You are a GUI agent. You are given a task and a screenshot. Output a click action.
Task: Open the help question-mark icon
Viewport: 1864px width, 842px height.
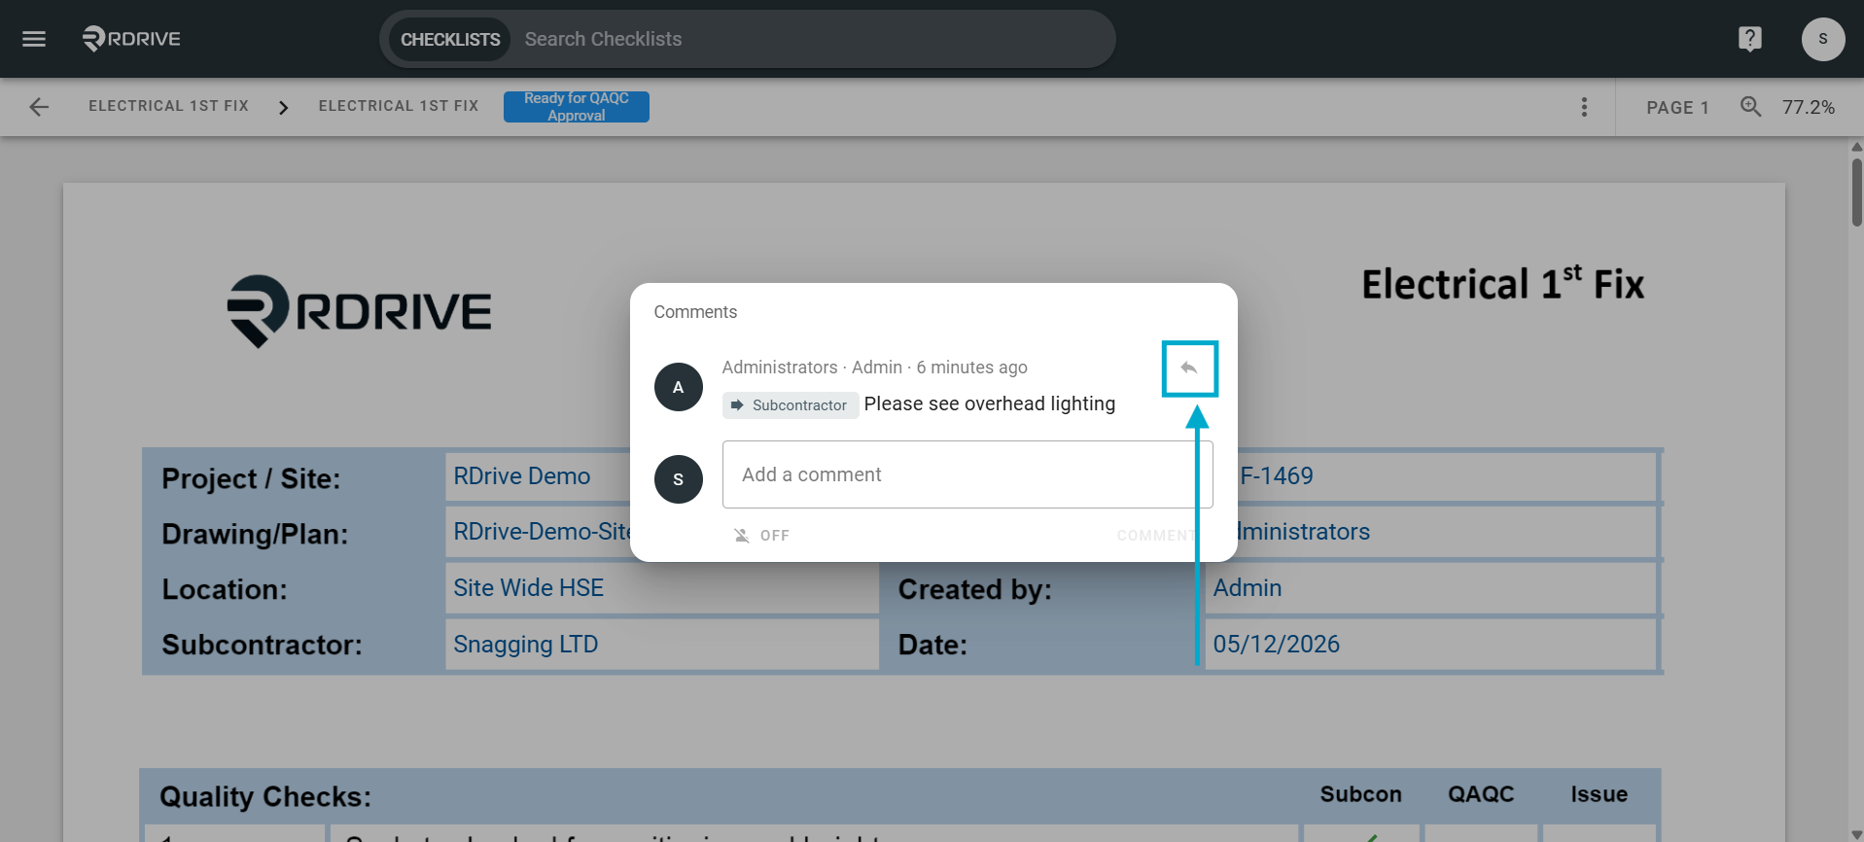click(x=1749, y=39)
